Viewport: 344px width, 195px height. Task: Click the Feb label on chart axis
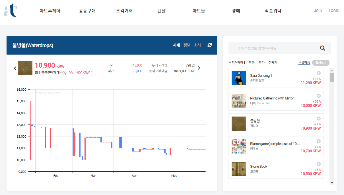tap(56, 176)
